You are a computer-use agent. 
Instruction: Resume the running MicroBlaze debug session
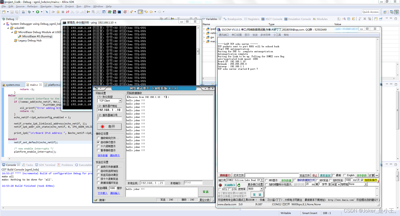pyautogui.click(x=54, y=12)
